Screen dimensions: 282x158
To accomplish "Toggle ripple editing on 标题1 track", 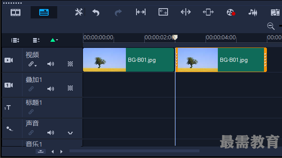I will [x=31, y=112].
